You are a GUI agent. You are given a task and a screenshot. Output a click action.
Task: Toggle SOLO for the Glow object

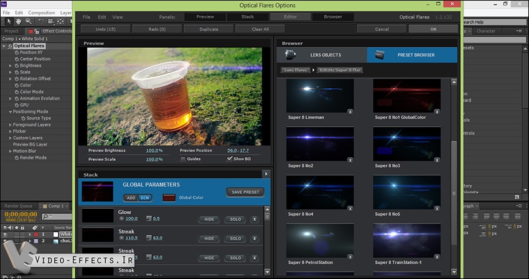click(235, 219)
